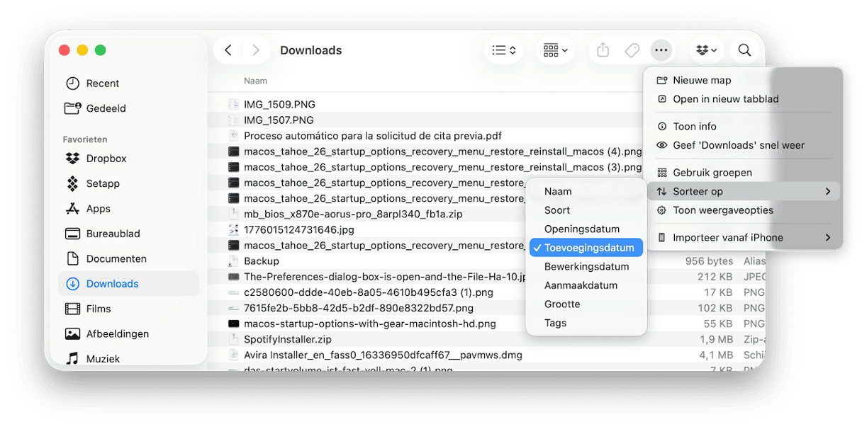Image resolution: width=862 pixels, height=429 pixels.
Task: Choose Open in nieuw tabblad
Action: coord(743,99)
